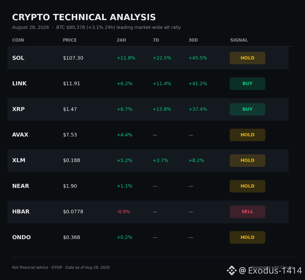Select the 24H column header
Screen dimensions: 305x280
click(x=121, y=40)
